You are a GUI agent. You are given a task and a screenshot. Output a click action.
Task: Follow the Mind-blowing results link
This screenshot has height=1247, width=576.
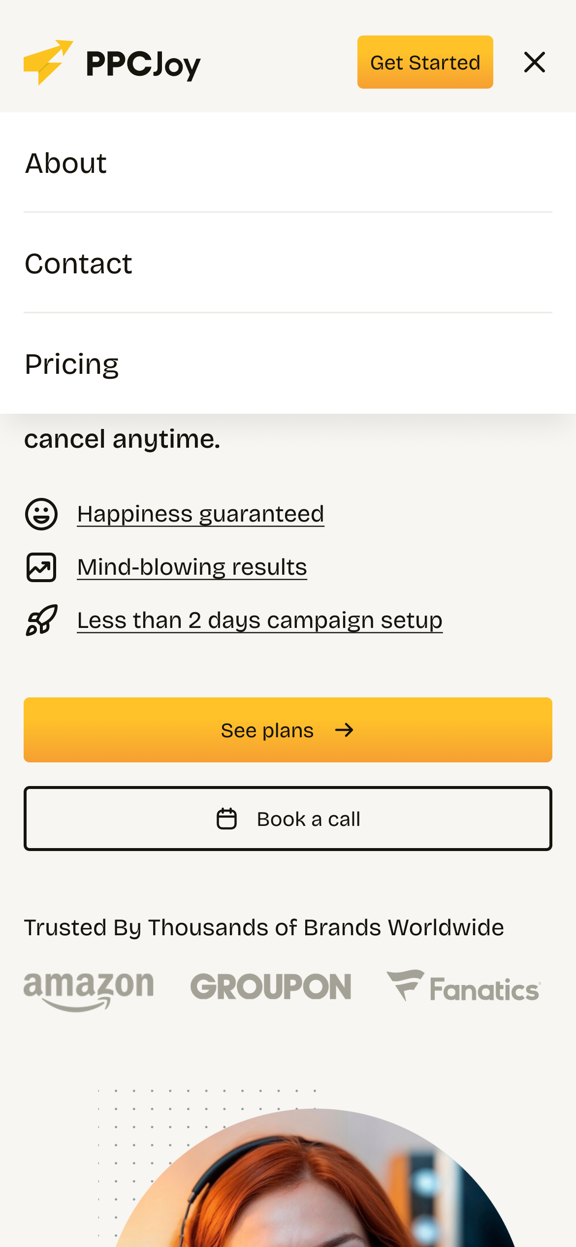click(192, 567)
